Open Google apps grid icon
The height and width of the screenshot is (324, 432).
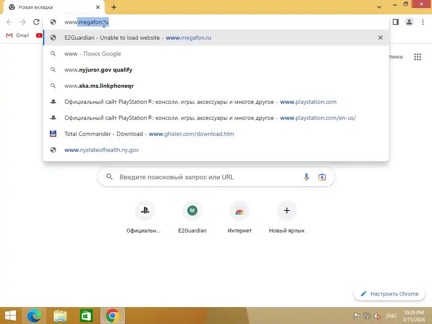417,57
